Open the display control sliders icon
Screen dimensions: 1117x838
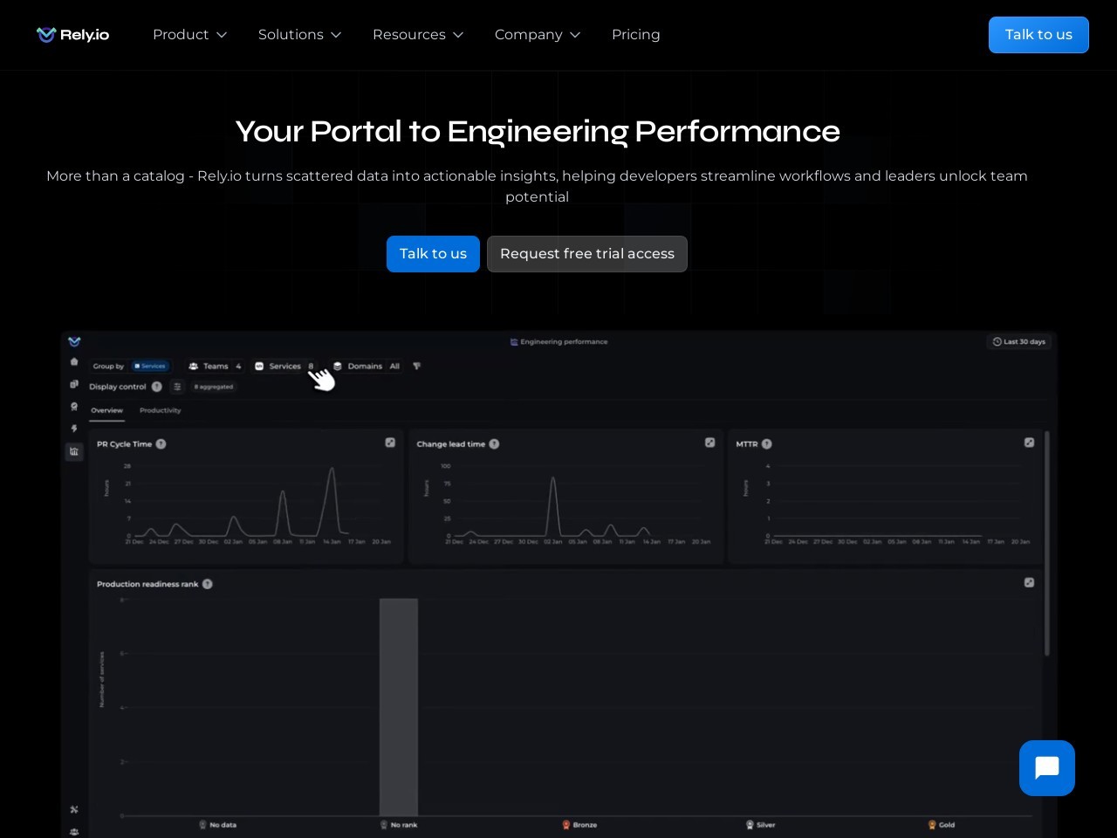(x=177, y=387)
